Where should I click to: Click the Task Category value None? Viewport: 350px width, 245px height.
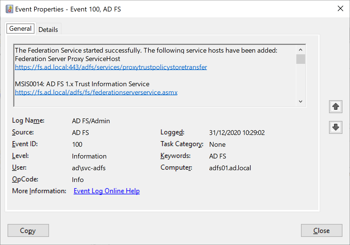(217, 144)
